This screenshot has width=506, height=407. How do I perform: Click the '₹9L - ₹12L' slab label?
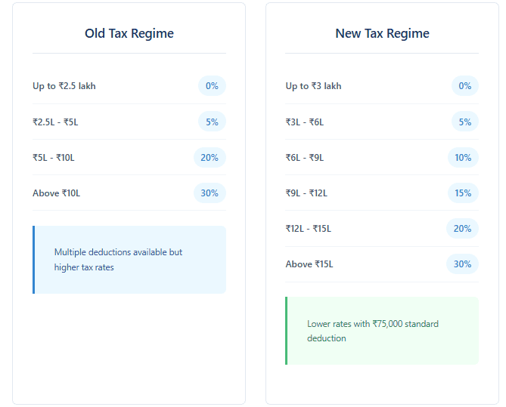pyautogui.click(x=306, y=193)
